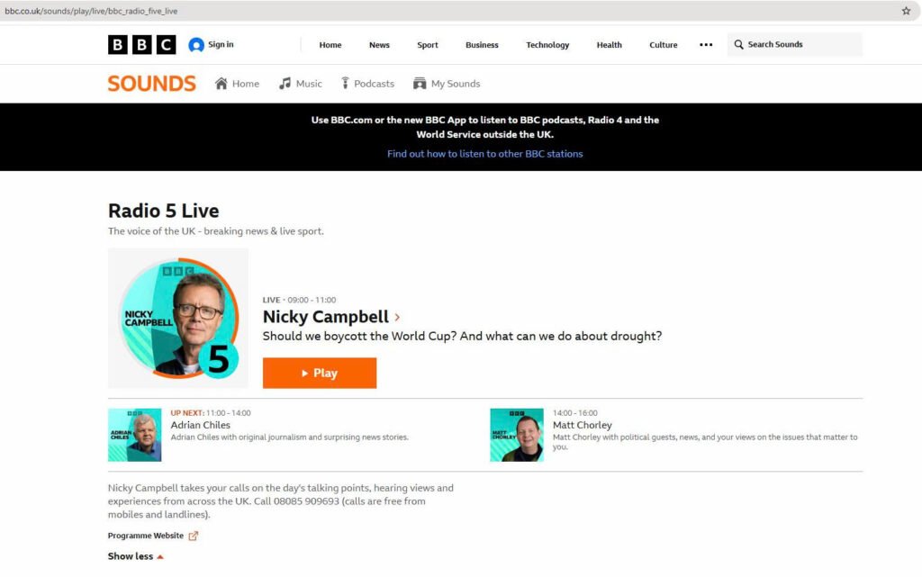Open News in top navigation

click(x=379, y=45)
